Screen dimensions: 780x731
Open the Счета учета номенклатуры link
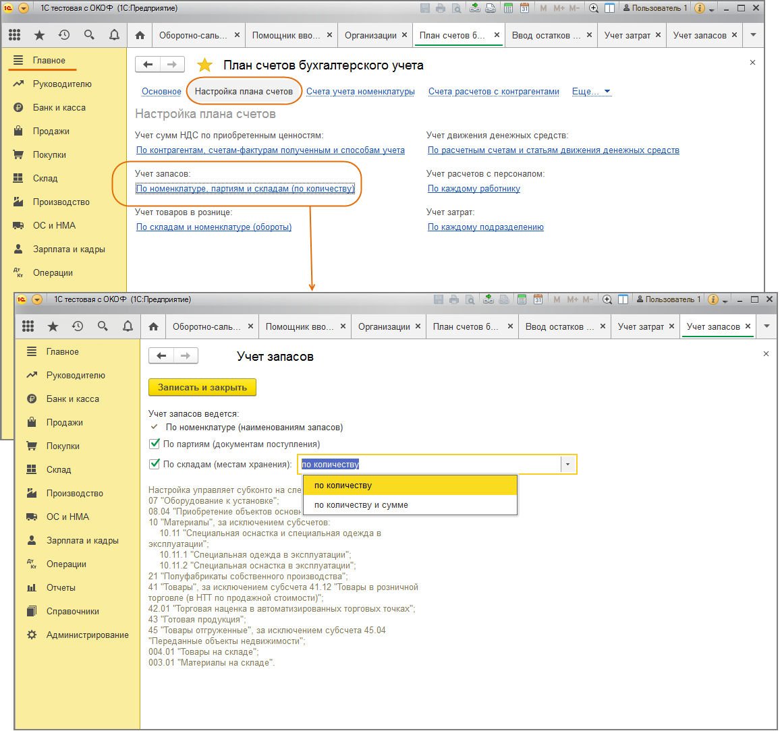360,92
